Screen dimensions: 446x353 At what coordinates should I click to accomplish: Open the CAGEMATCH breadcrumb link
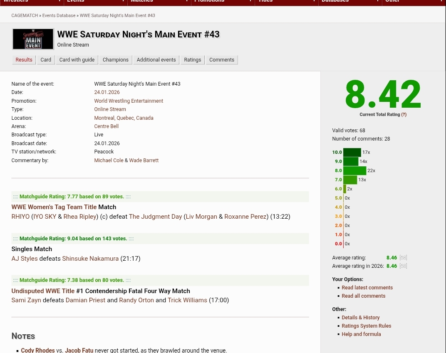(x=25, y=15)
